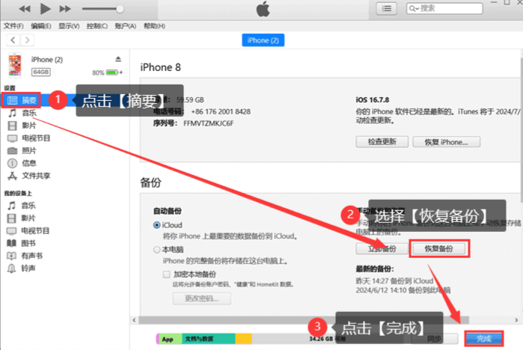Enable the 加密本地备份 checkbox
Screen dimensions: 523x350
coord(166,274)
